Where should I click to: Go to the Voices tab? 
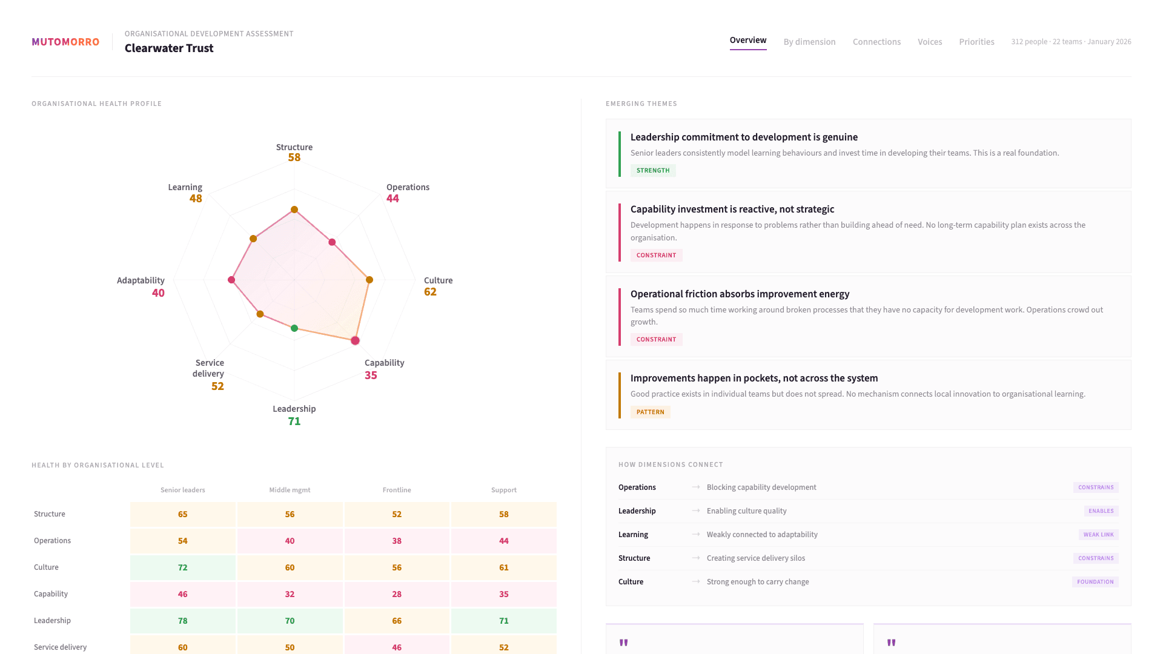click(930, 42)
